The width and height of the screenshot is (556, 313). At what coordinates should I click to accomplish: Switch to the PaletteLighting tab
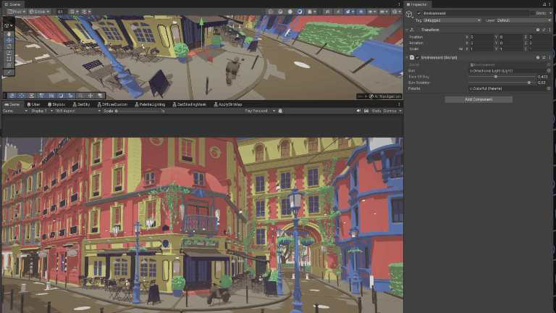(x=150, y=104)
